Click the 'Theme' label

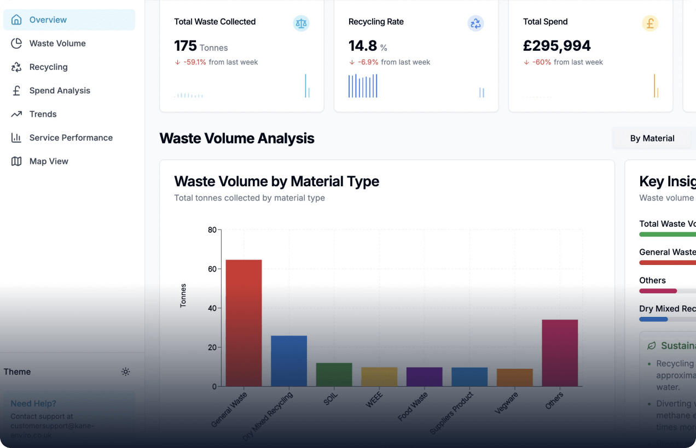(18, 372)
